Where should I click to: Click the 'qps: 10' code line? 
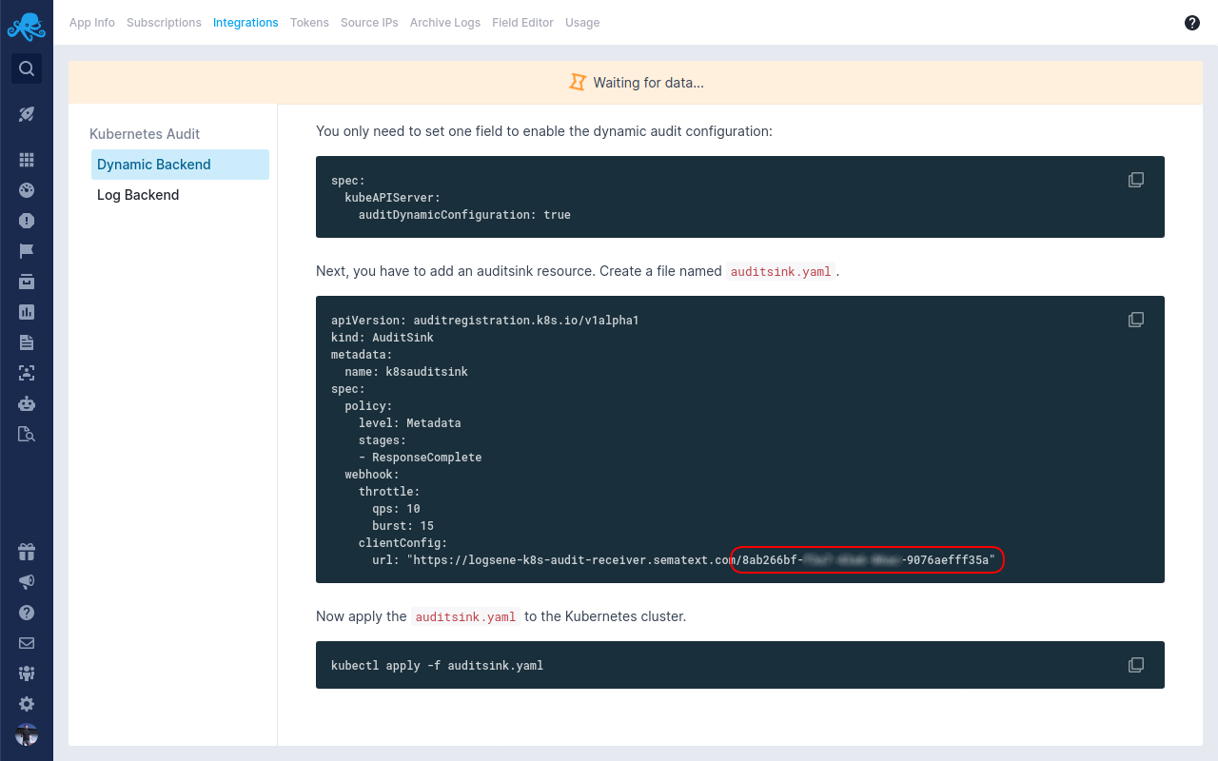click(396, 509)
